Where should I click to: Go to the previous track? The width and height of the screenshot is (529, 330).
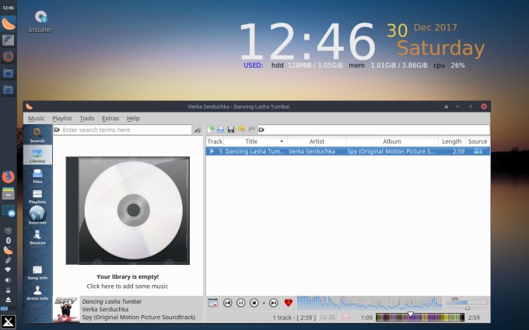tap(228, 303)
